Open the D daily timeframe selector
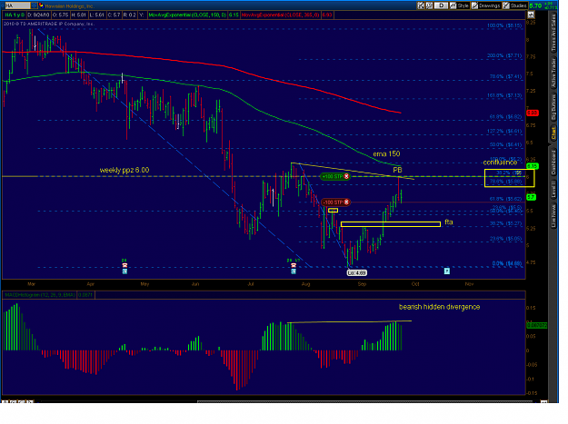The image size is (568, 424). click(x=441, y=5)
